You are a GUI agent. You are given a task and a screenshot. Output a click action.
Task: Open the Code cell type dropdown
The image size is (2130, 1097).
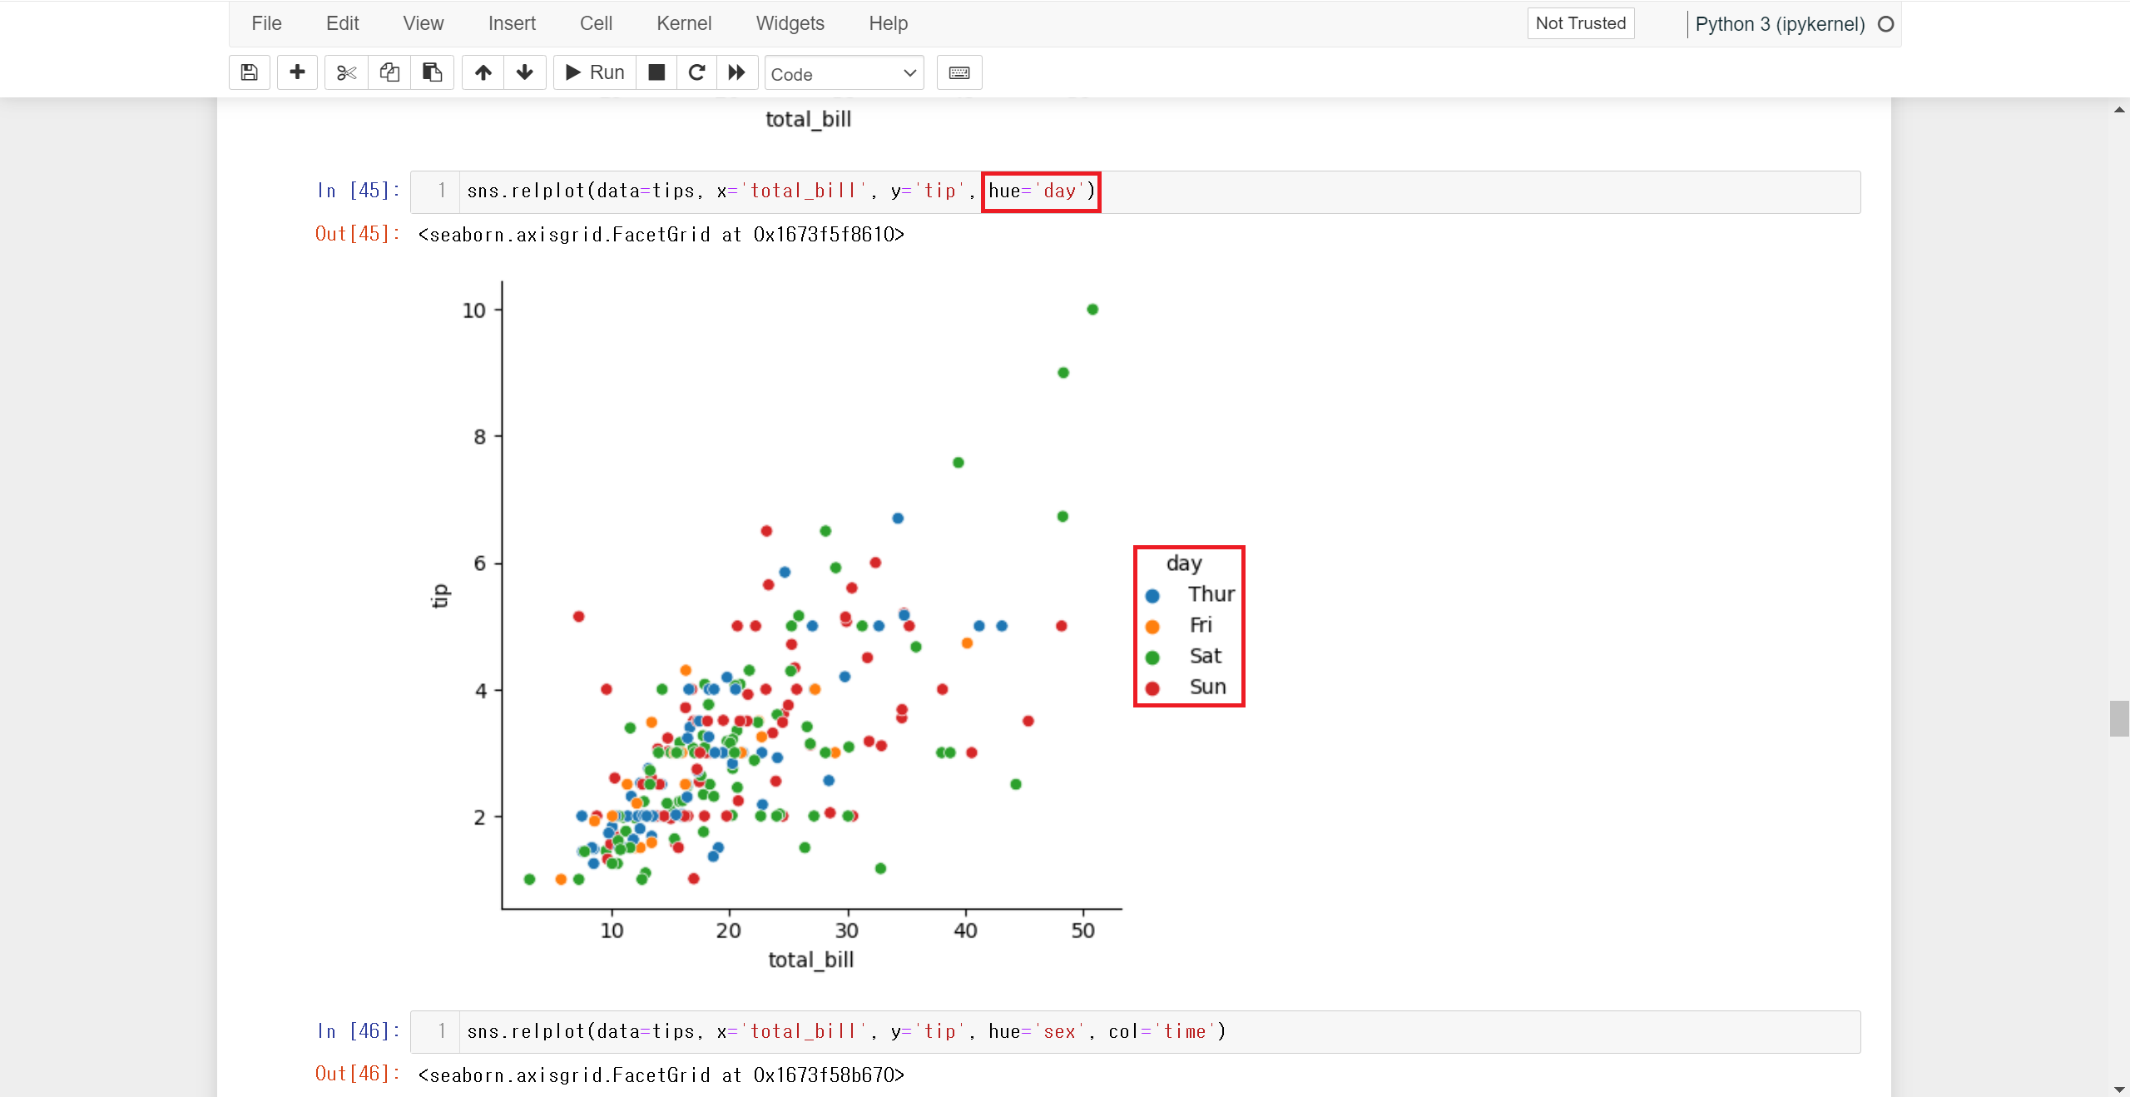click(x=843, y=74)
